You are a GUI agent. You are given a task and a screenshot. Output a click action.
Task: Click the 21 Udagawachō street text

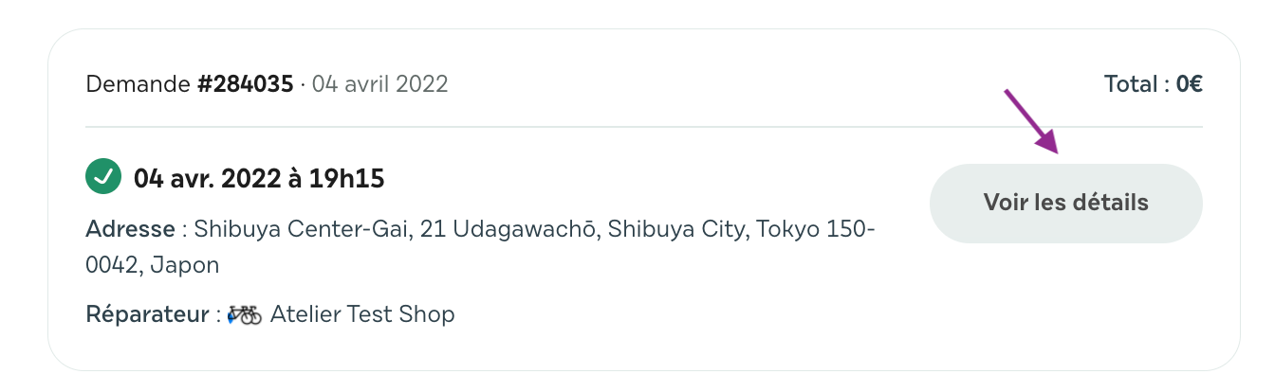pyautogui.click(x=527, y=229)
